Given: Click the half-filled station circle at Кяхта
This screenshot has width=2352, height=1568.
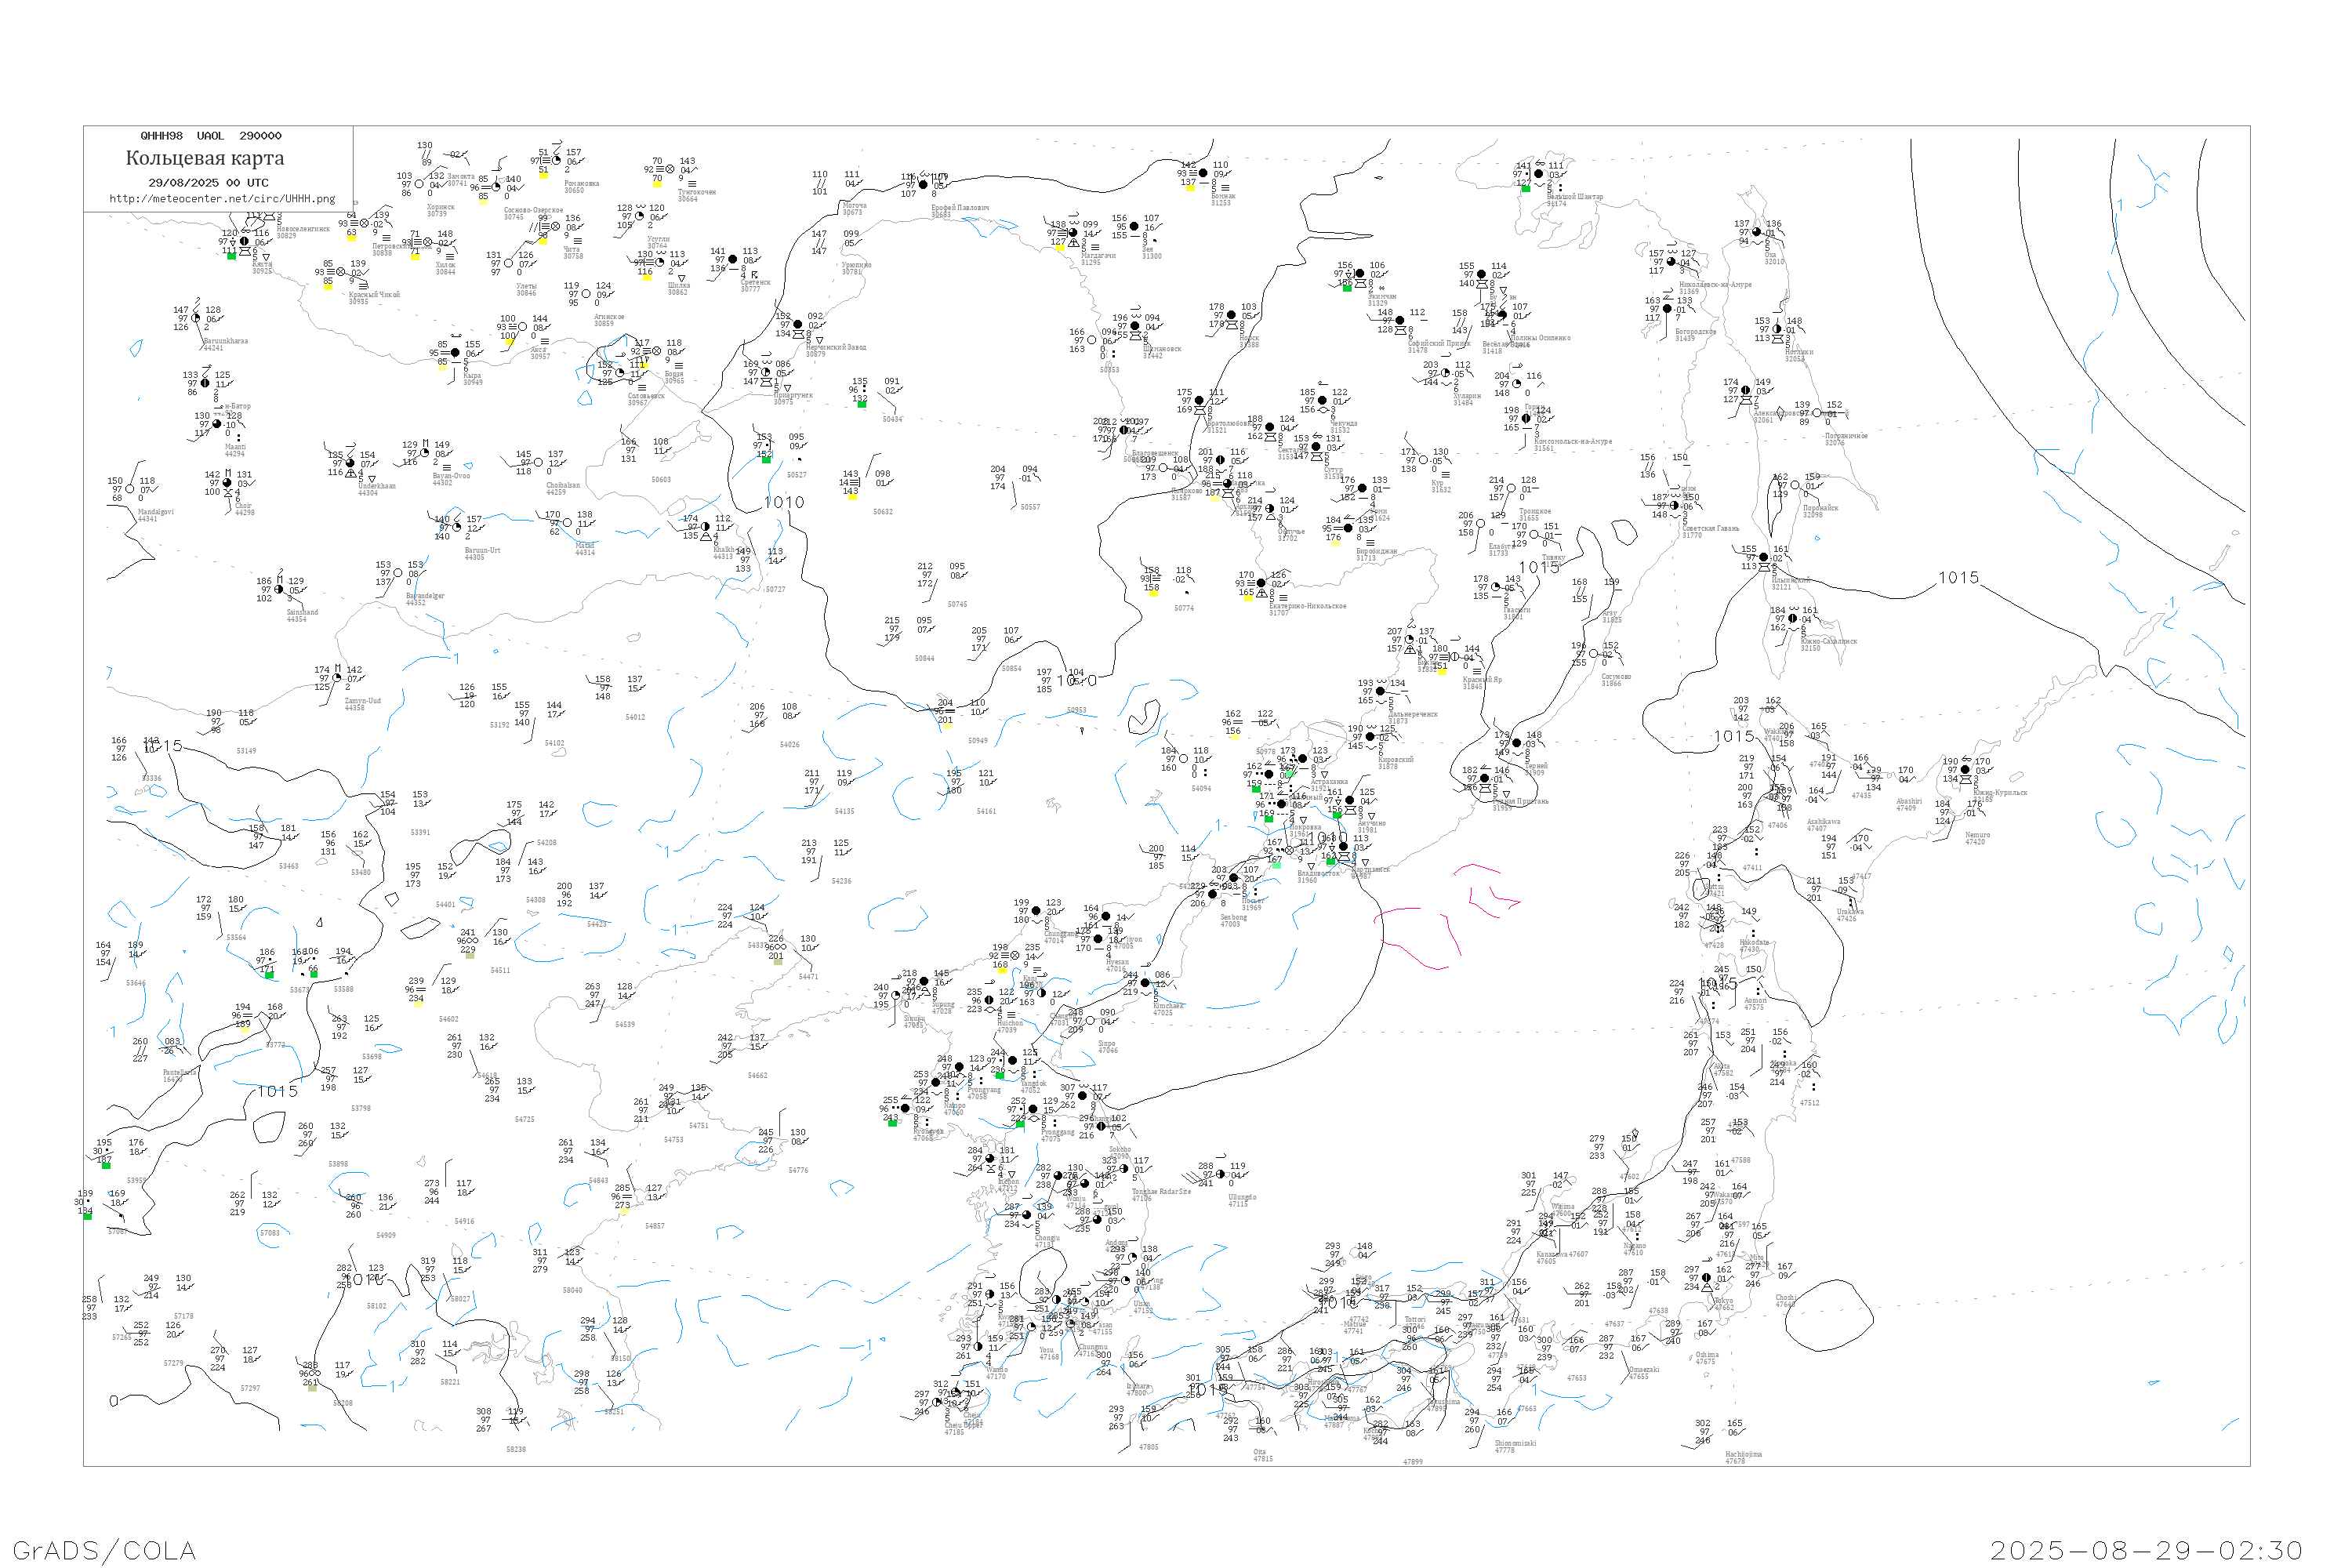Looking at the screenshot, I should [244, 241].
